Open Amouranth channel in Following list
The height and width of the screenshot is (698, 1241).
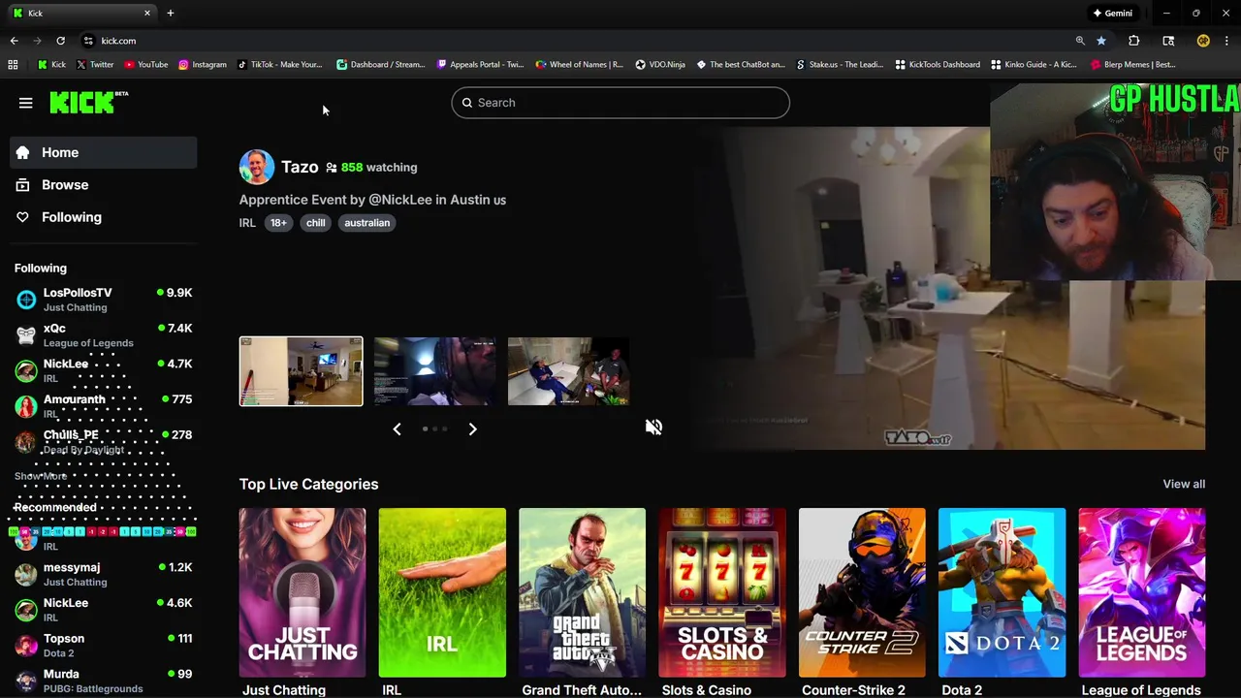pyautogui.click(x=104, y=405)
